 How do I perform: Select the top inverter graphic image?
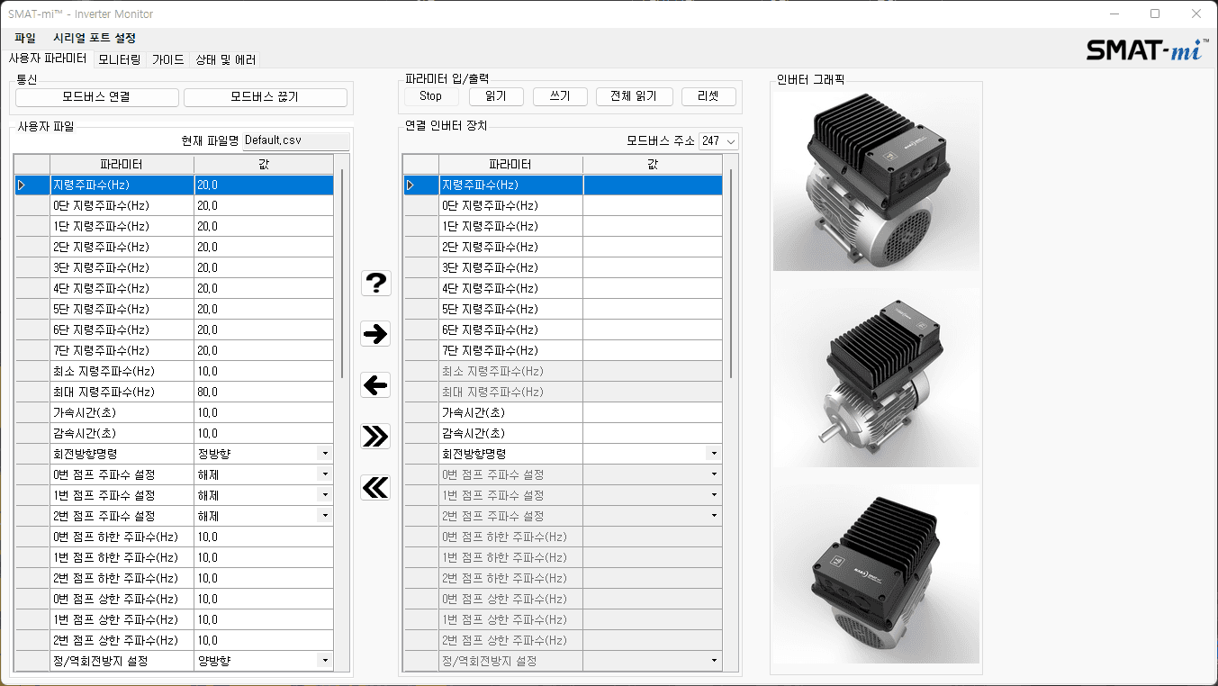(876, 182)
